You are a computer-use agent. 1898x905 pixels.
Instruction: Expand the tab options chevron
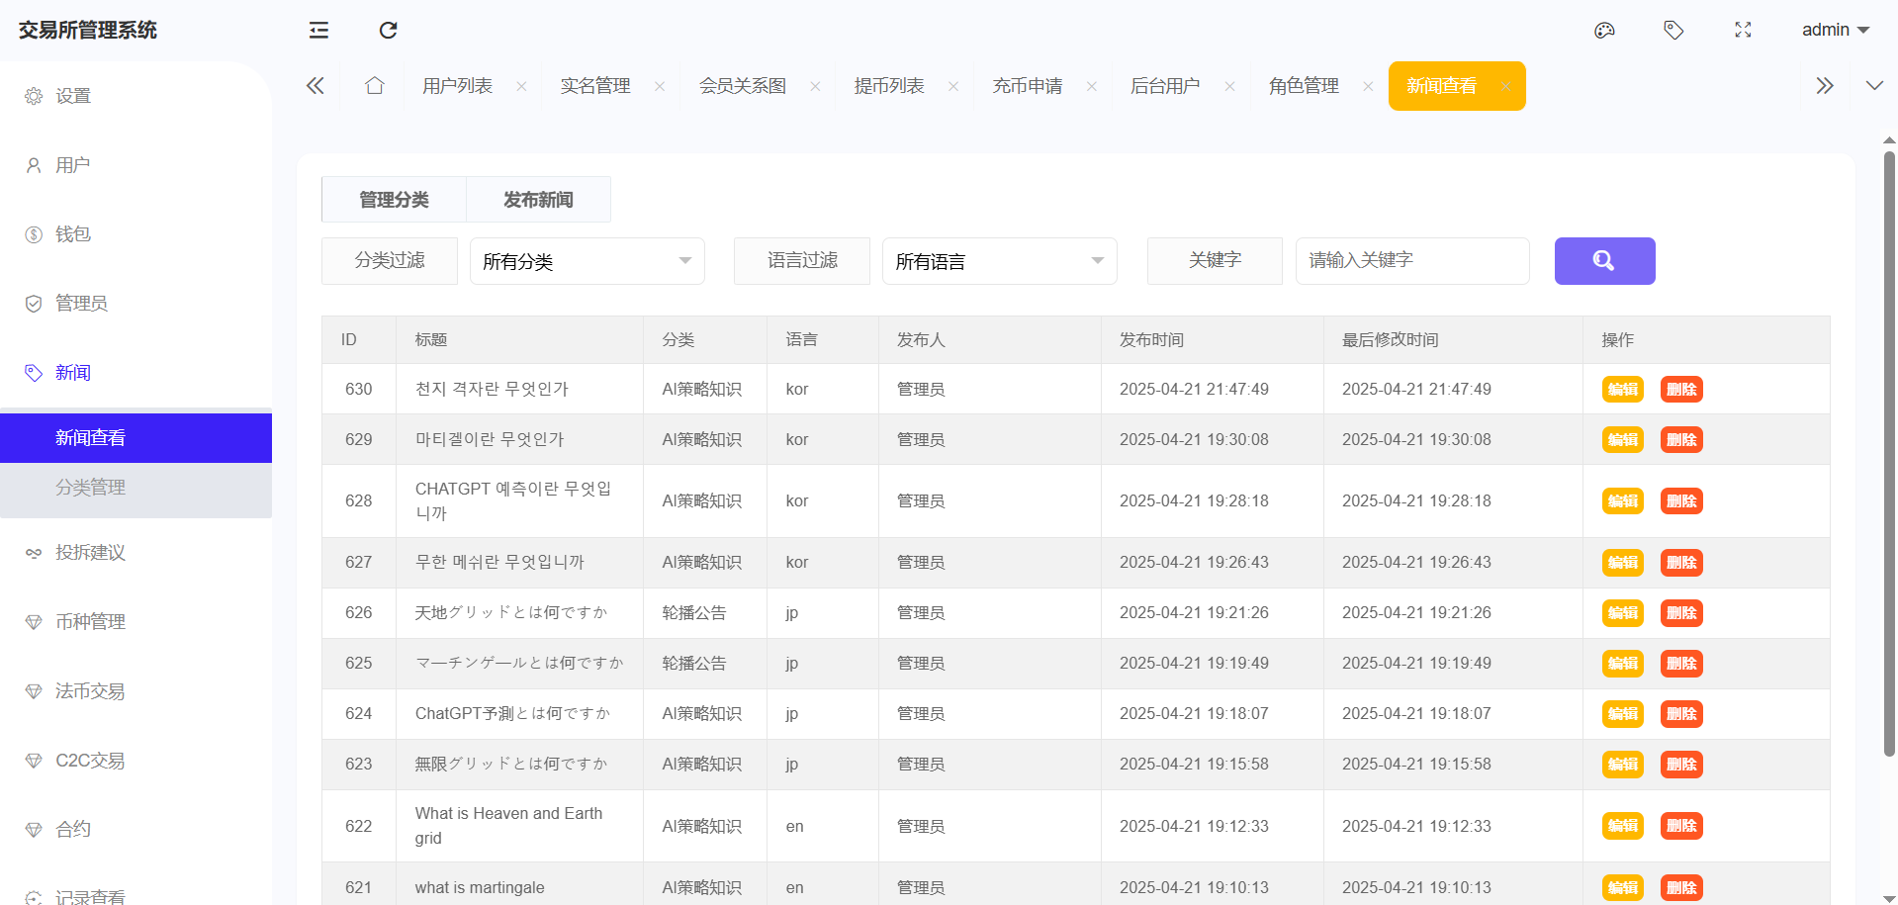point(1873,86)
